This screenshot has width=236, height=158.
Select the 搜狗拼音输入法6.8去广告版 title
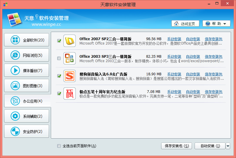pos(103,74)
